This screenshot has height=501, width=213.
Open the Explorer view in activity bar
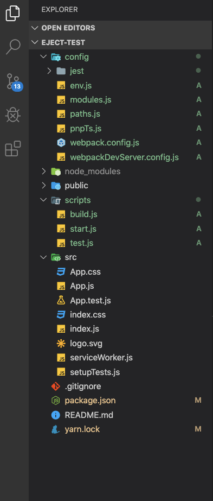tap(13, 13)
